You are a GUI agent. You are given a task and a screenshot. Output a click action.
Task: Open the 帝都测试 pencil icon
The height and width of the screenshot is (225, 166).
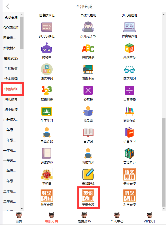point(88,175)
